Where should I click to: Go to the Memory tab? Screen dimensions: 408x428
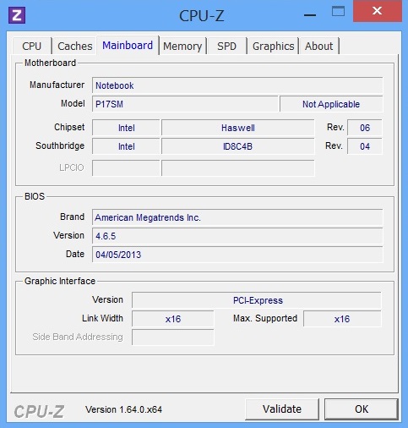coord(182,46)
